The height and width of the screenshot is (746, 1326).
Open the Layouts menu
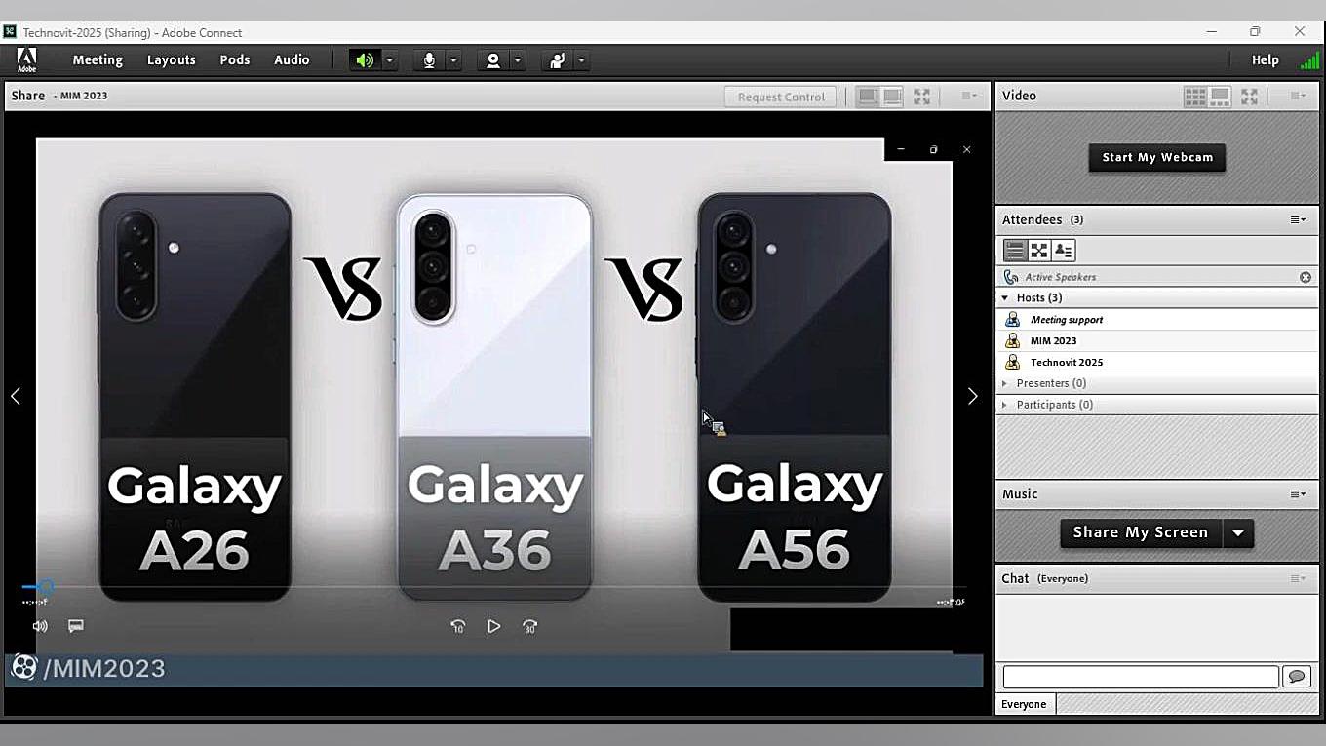pyautogui.click(x=172, y=59)
